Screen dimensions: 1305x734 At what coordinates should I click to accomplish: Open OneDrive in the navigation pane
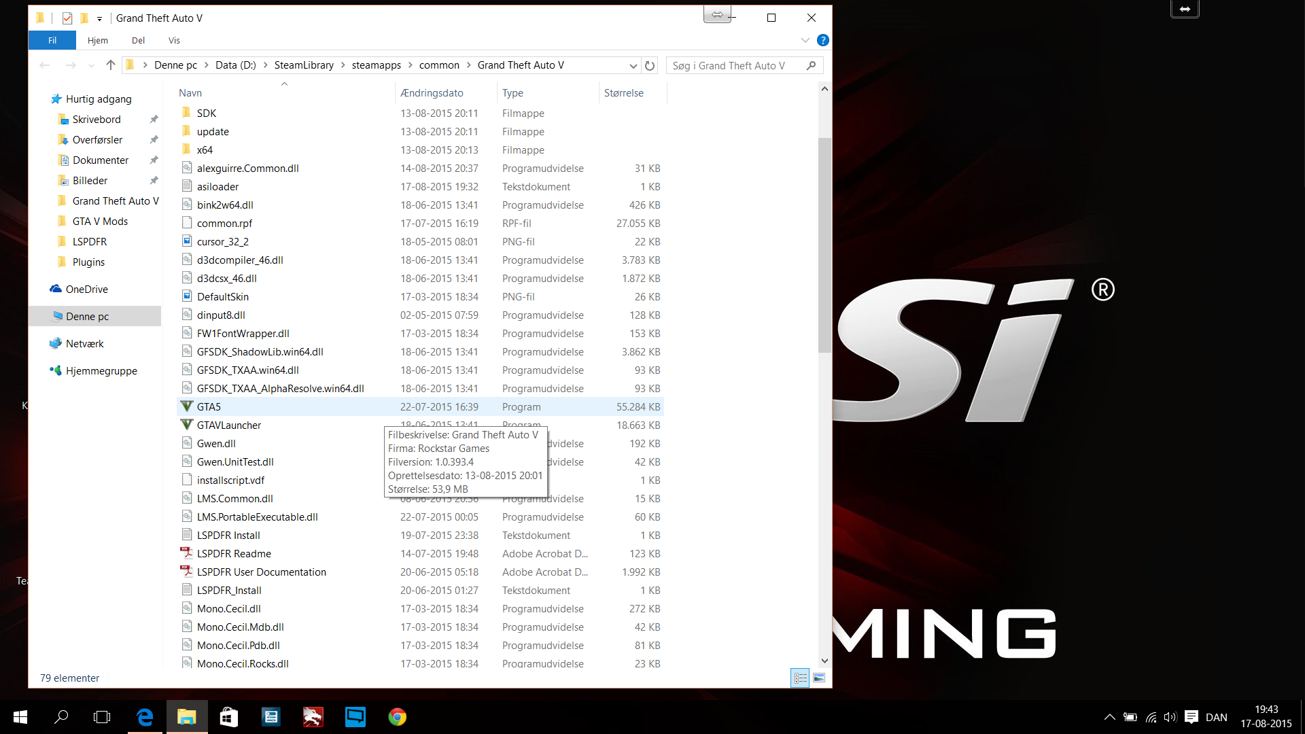coord(86,289)
